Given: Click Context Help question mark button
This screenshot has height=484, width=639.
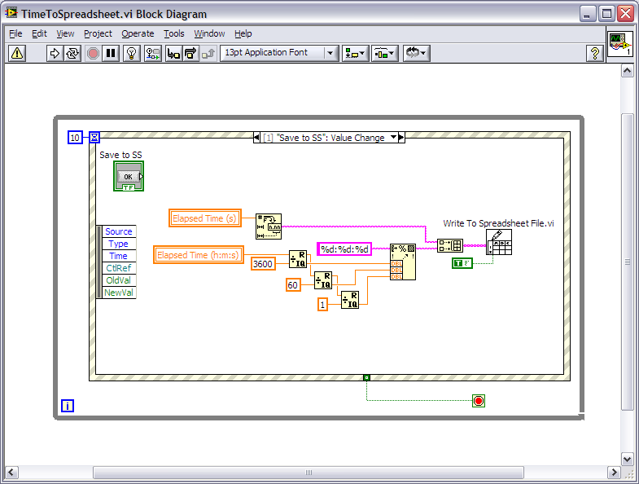Looking at the screenshot, I should [x=595, y=54].
